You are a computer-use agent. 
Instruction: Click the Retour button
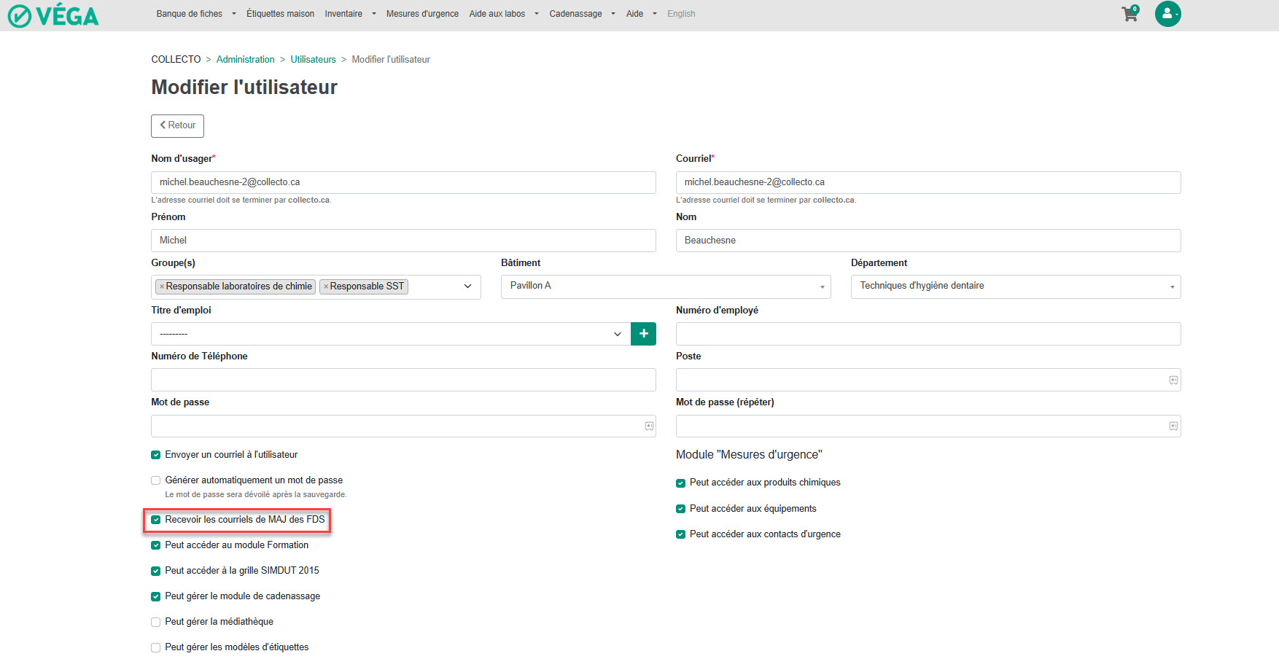coord(177,125)
